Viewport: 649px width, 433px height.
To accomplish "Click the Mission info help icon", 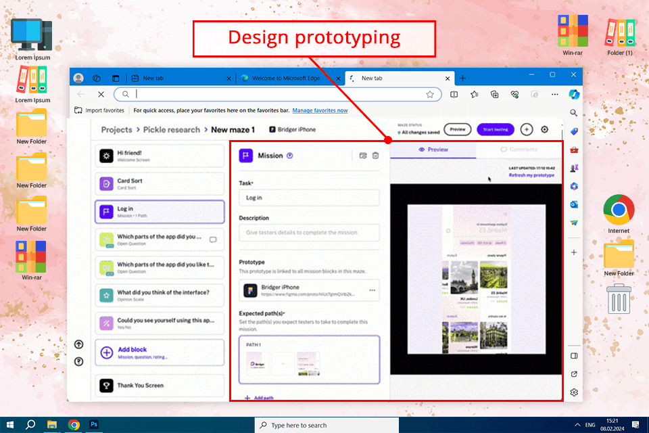I will pyautogui.click(x=290, y=156).
